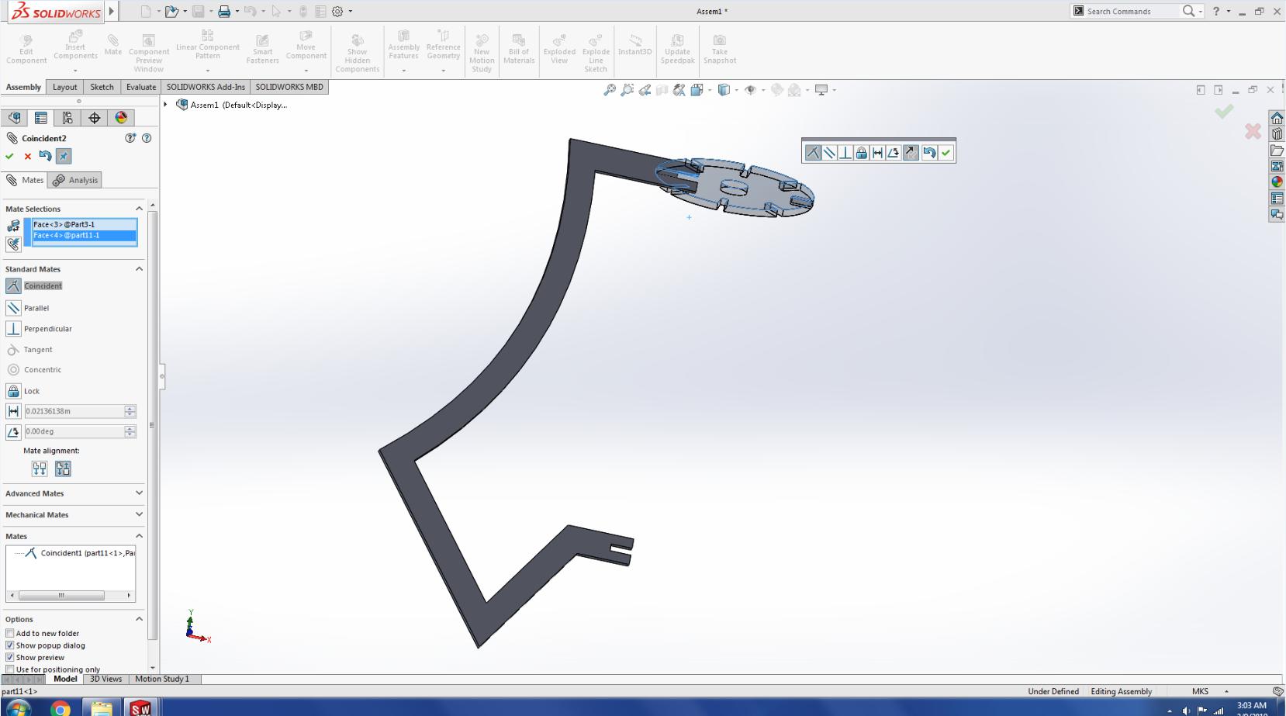The width and height of the screenshot is (1286, 716).
Task: Open the SOLIDWORKS Add-Ins tab
Action: click(206, 87)
